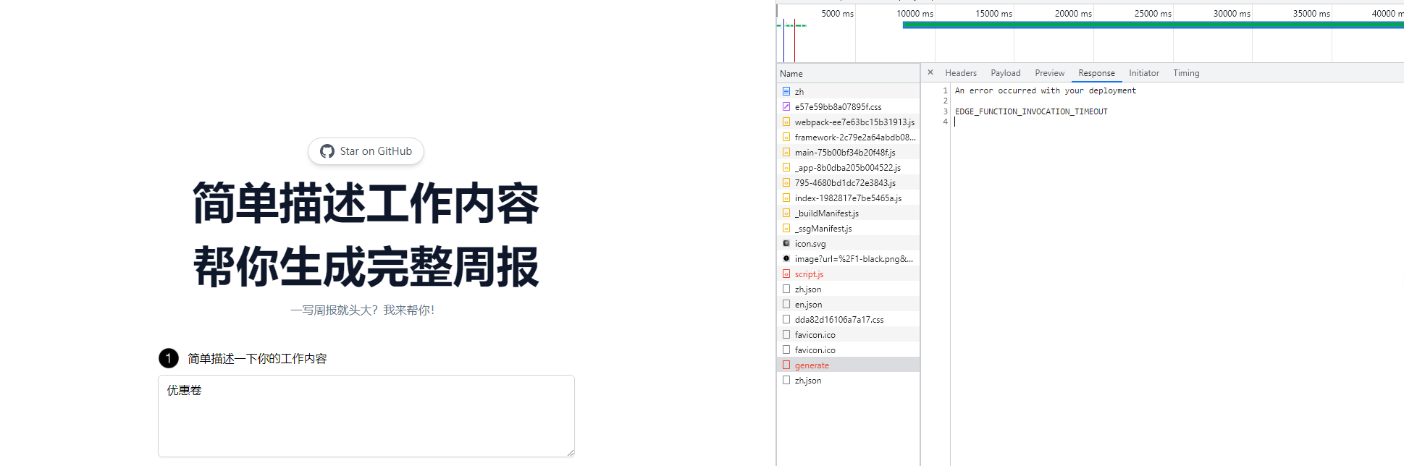Click the GitHub logo icon in the star button
This screenshot has height=466, width=1404.
[x=327, y=151]
